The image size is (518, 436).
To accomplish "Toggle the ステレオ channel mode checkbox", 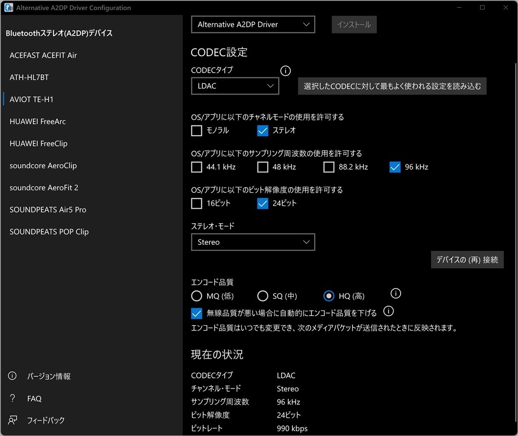I will click(263, 130).
